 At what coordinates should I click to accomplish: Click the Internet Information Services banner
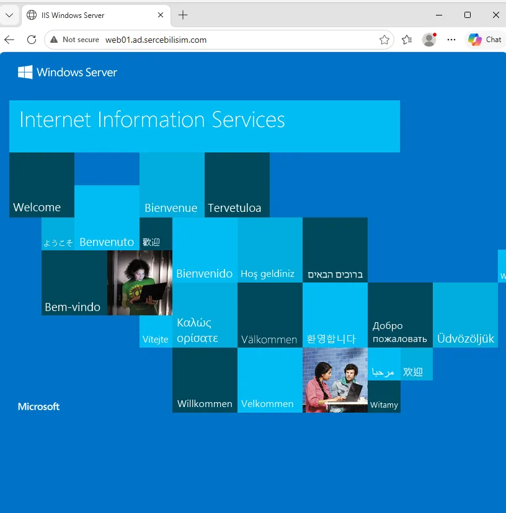205,126
